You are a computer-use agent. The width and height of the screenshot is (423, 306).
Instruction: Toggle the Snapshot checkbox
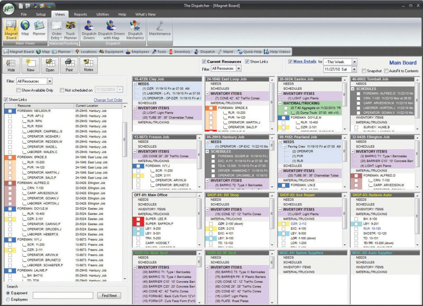tap(364, 71)
